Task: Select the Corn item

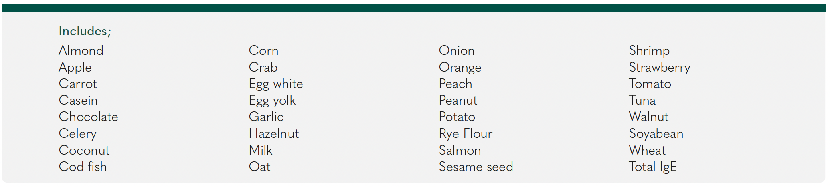Action: (x=263, y=50)
